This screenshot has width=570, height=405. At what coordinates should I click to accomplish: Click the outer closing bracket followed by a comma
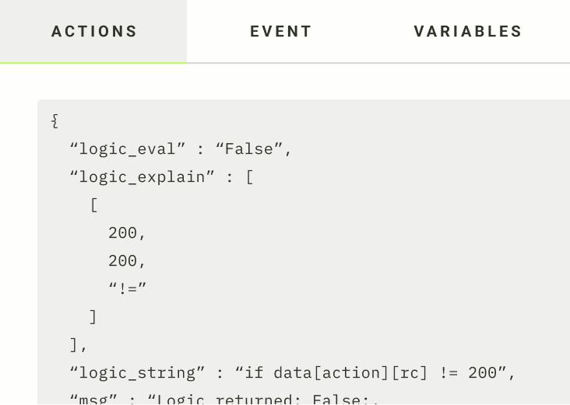(x=79, y=345)
